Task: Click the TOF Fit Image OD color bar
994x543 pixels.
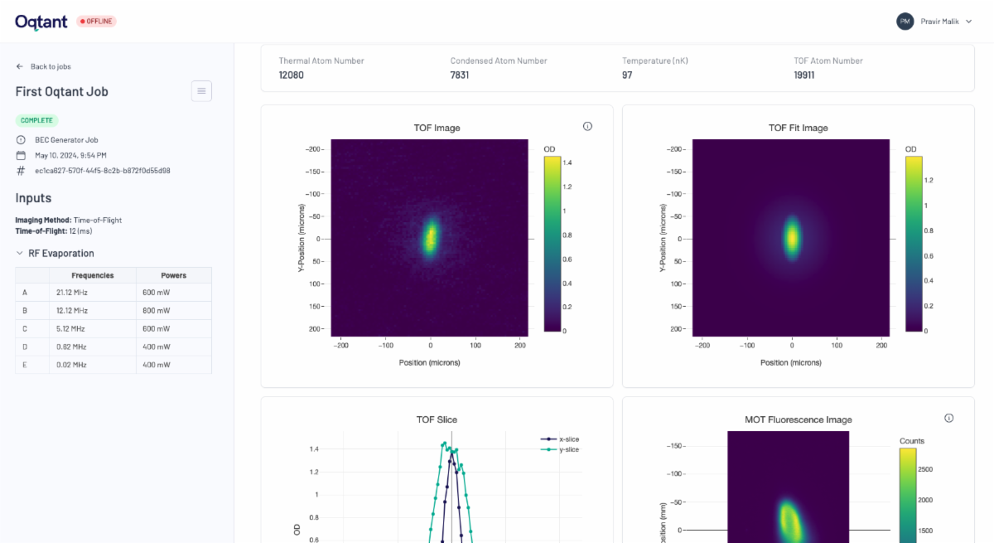Action: [x=914, y=244]
